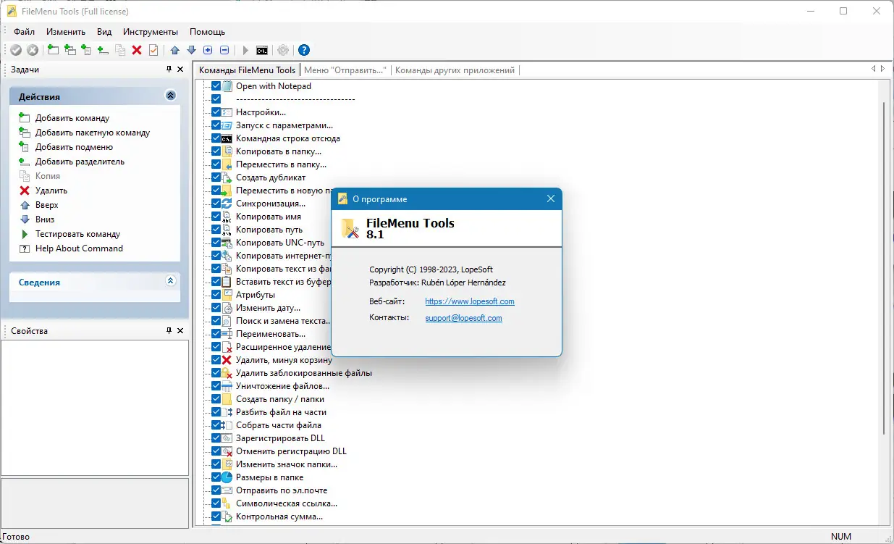The width and height of the screenshot is (894, 544).
Task: Close the Свойства panel with its X
Action: point(180,330)
